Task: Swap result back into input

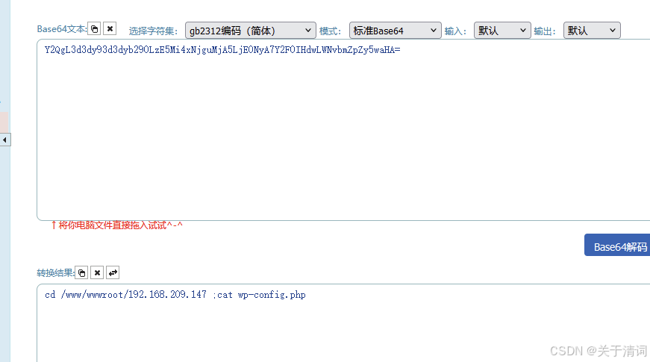Action: (113, 272)
